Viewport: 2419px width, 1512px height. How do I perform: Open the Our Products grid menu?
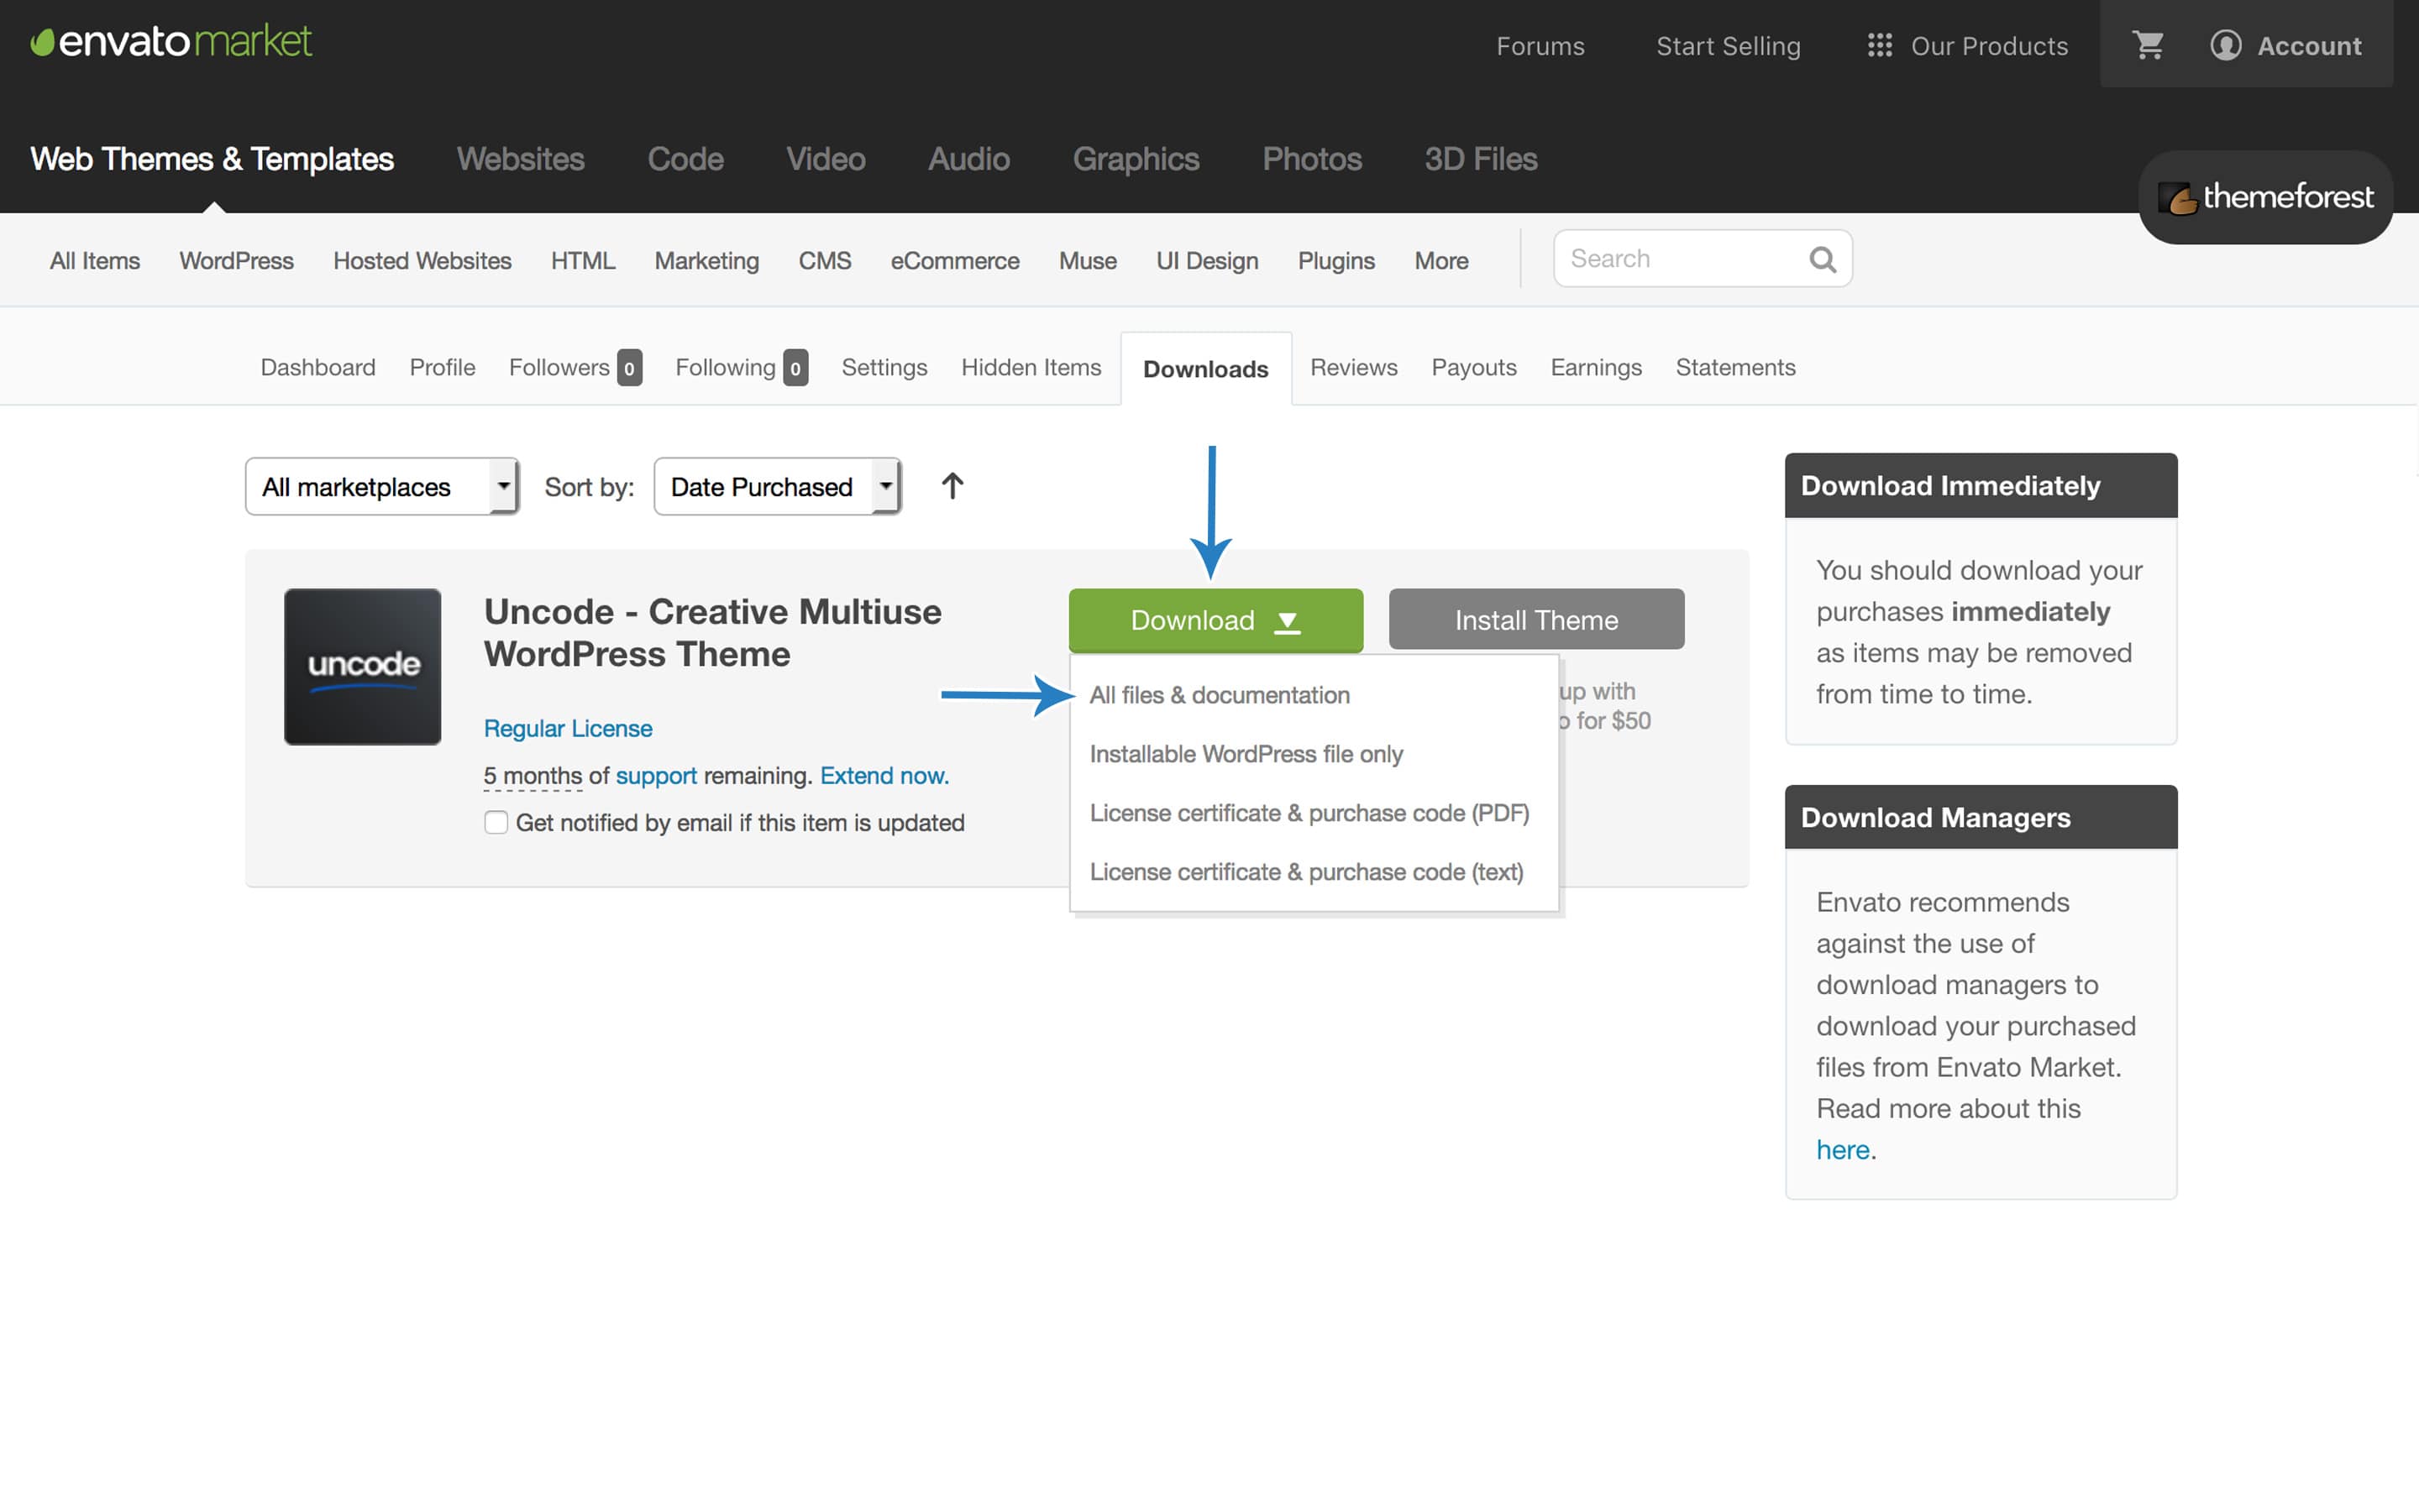pyautogui.click(x=1967, y=45)
